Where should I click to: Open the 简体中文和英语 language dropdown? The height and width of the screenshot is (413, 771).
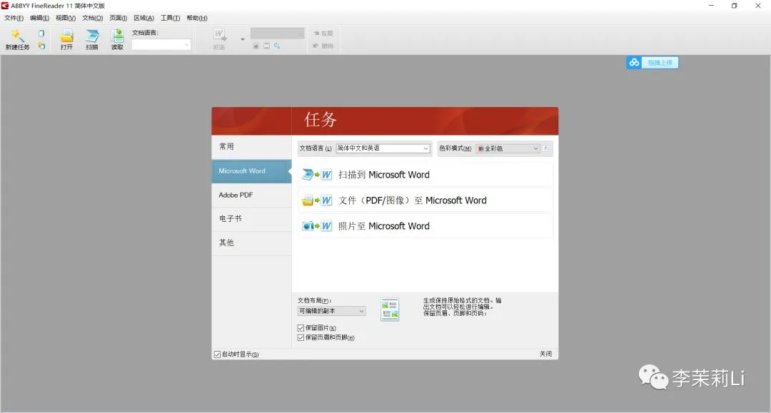click(x=383, y=148)
